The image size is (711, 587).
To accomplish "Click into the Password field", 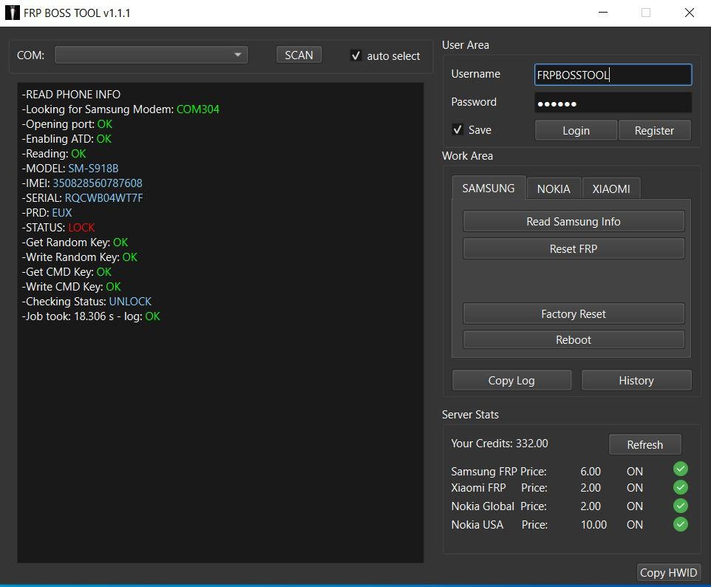I will [x=613, y=103].
